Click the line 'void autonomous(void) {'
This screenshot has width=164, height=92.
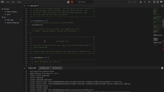[x=39, y=57]
